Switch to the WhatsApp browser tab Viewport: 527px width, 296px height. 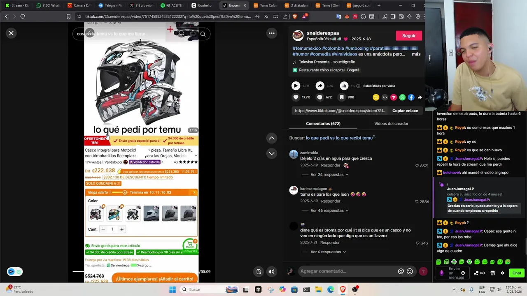(x=48, y=5)
